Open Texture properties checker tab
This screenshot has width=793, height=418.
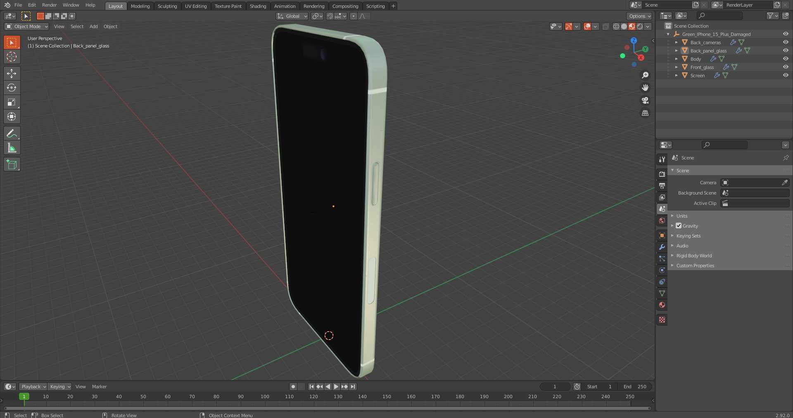pos(662,320)
